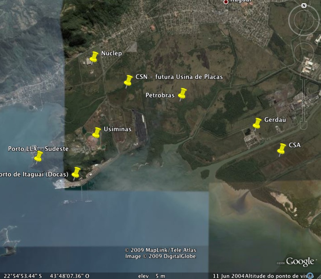
Task: Select the Porto de Itaguaí (Docas) pushpin
Action: point(76,172)
